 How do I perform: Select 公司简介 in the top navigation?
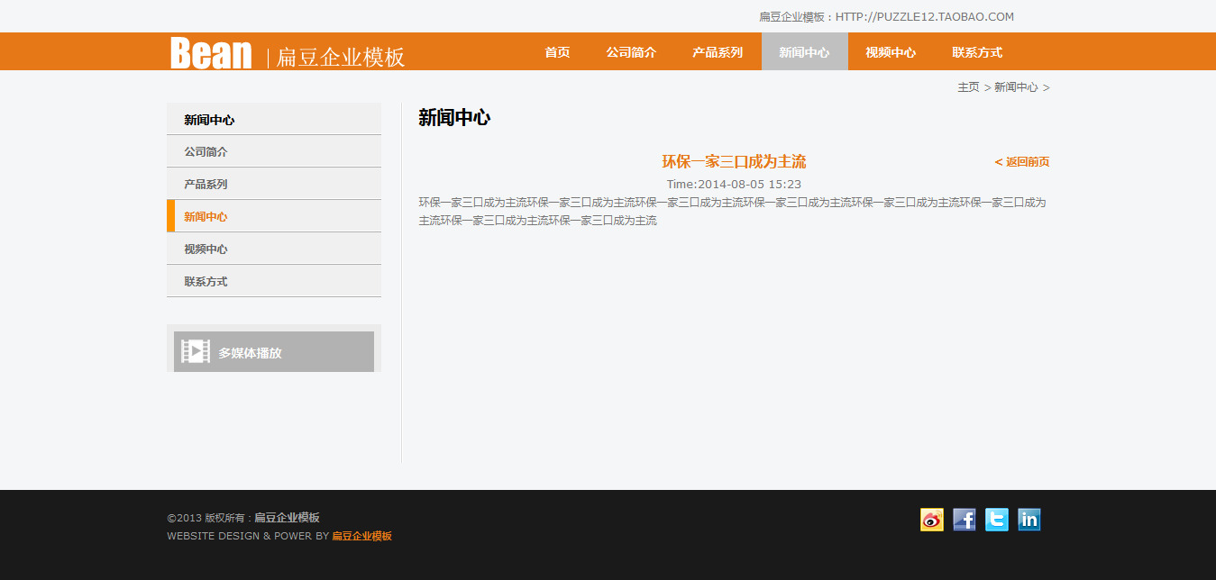pyautogui.click(x=631, y=52)
